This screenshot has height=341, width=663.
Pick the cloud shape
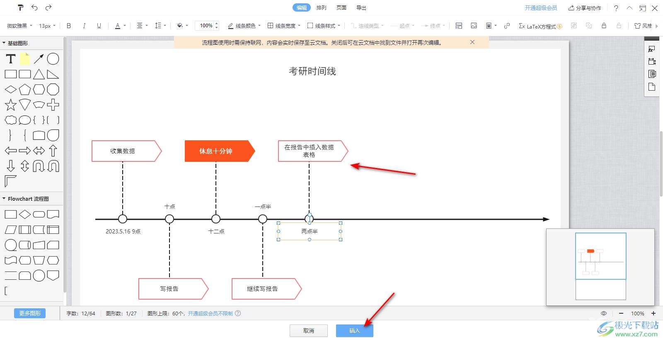coord(11,120)
